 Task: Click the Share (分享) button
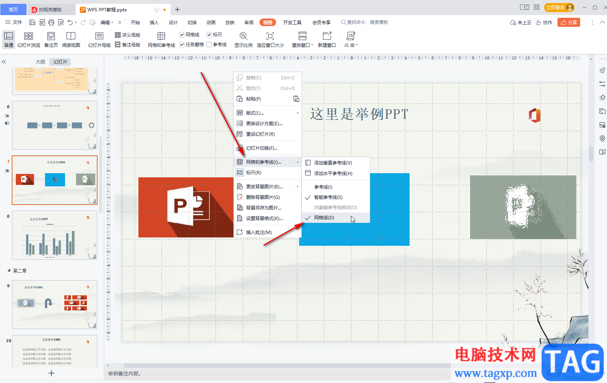tap(569, 23)
